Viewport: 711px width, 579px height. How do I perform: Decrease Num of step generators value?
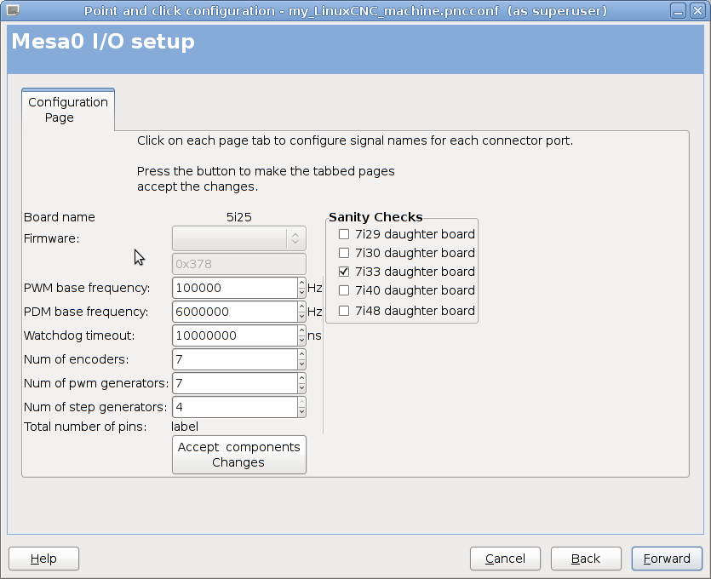[302, 412]
